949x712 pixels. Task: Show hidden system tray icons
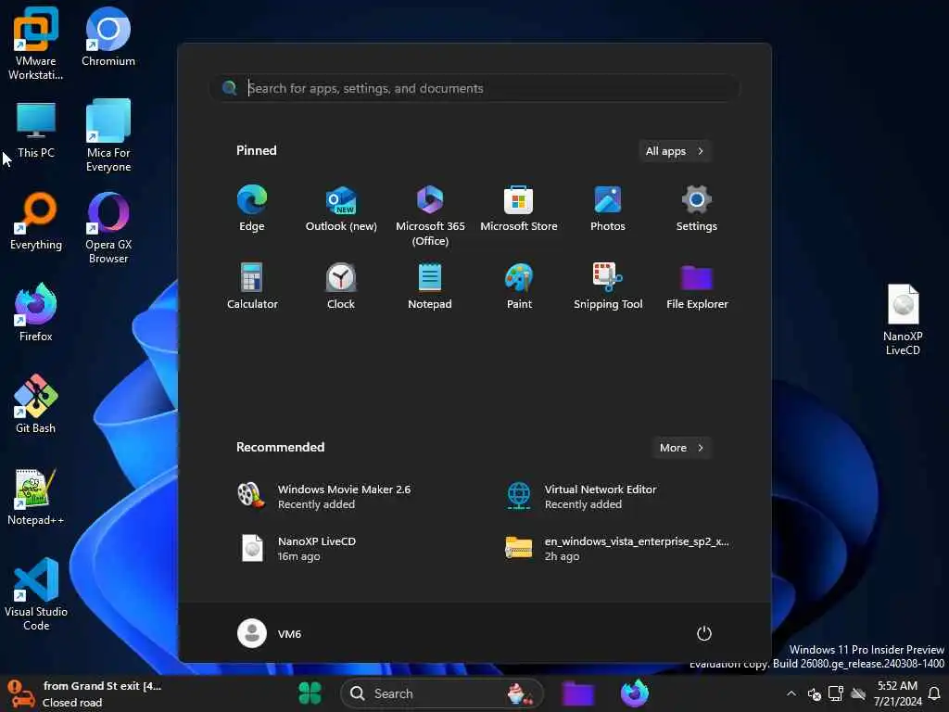[791, 693]
